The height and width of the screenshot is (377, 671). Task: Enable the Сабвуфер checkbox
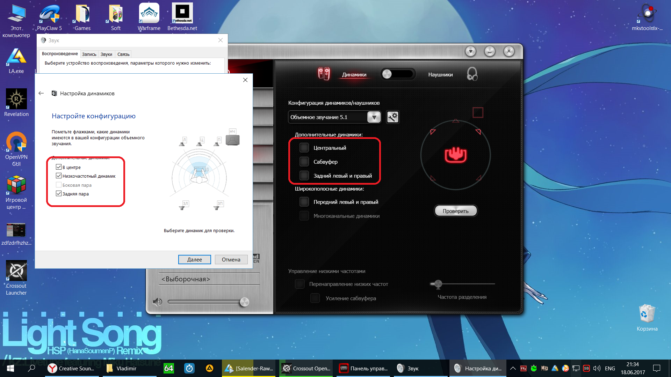(304, 162)
